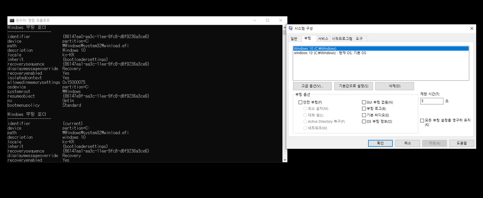Click the 취소 cancel button
This screenshot has height=198, width=483.
tap(408, 143)
